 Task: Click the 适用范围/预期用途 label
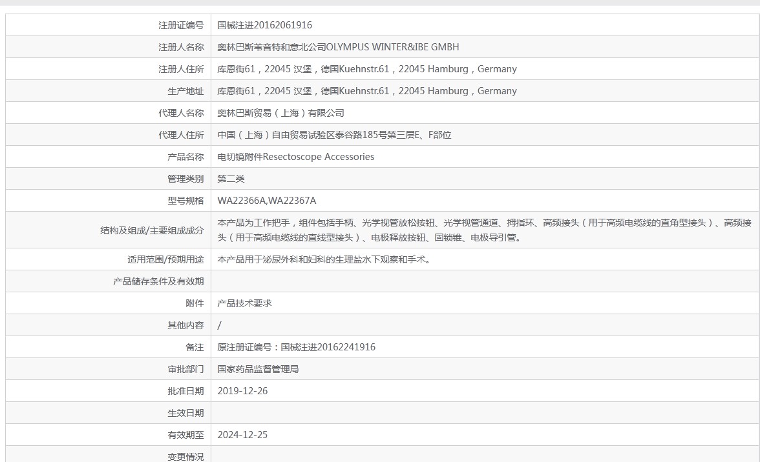pos(165,259)
